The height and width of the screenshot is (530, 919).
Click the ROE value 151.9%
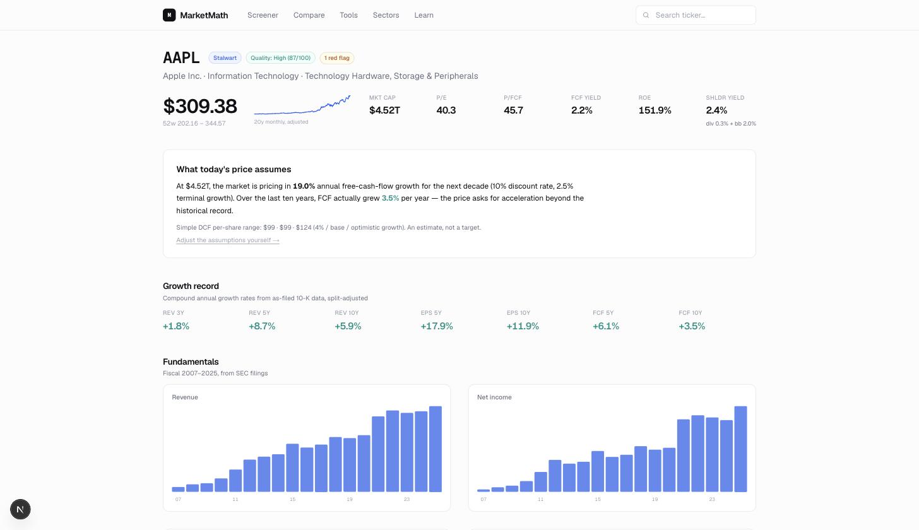655,110
